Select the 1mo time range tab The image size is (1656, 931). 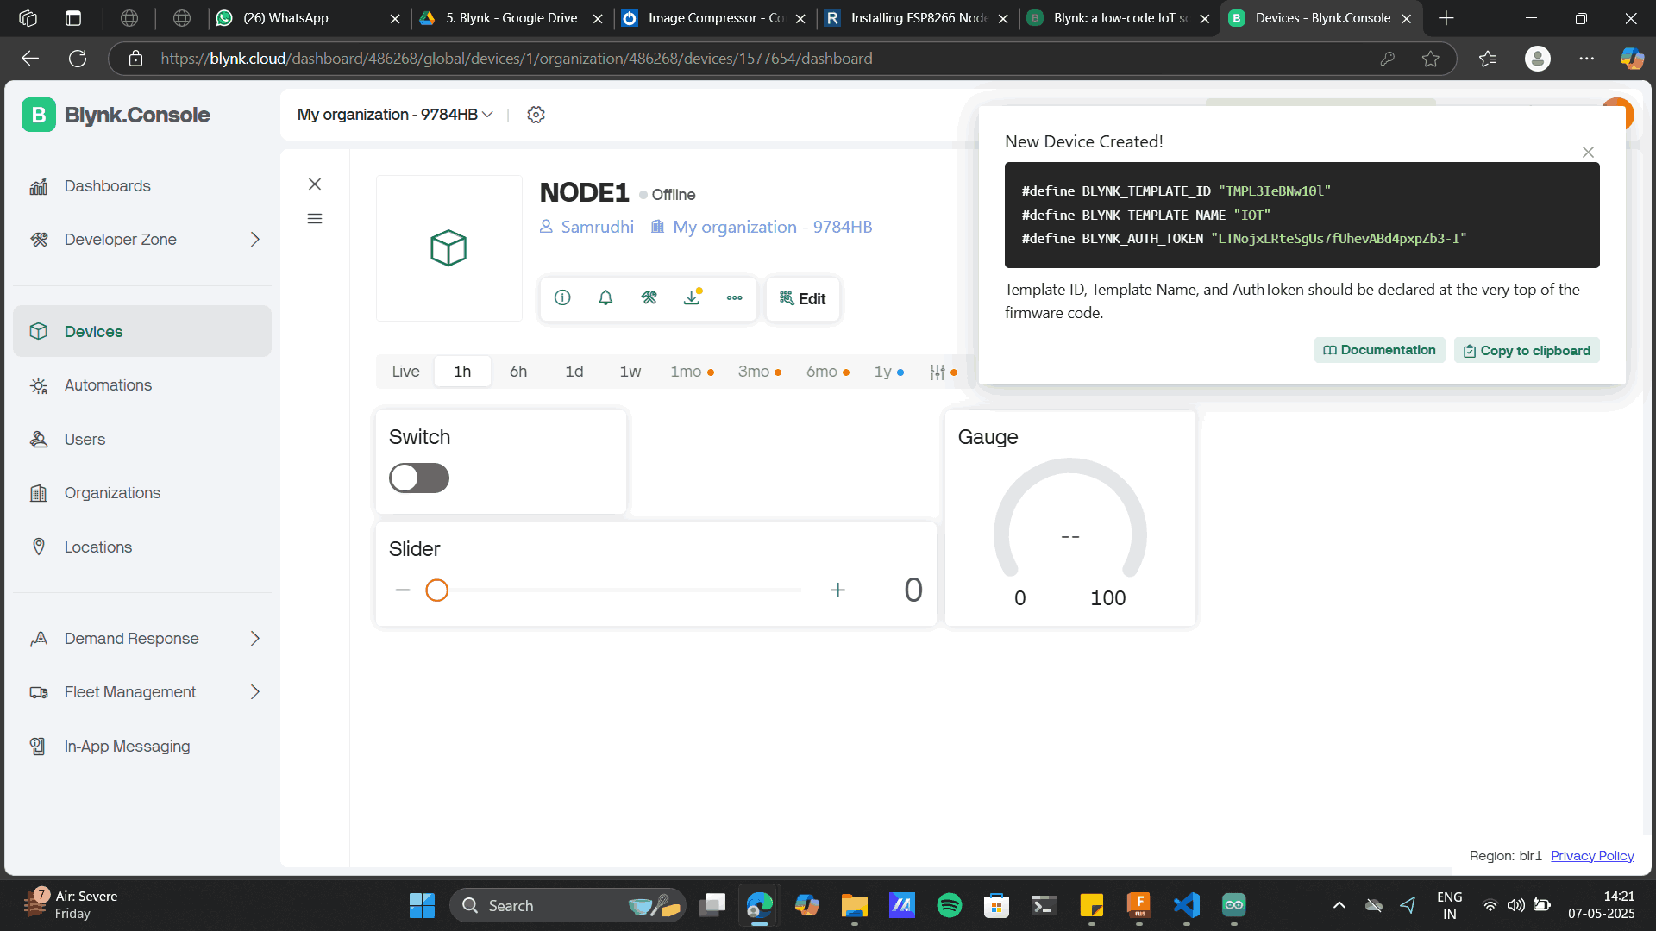tap(692, 372)
